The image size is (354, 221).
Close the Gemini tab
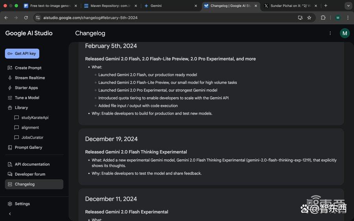click(x=196, y=6)
